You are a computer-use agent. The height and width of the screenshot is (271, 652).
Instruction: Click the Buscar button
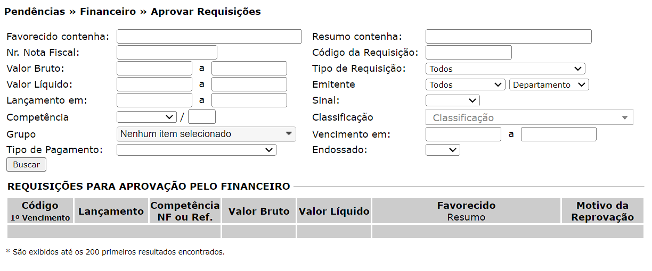pos(26,165)
